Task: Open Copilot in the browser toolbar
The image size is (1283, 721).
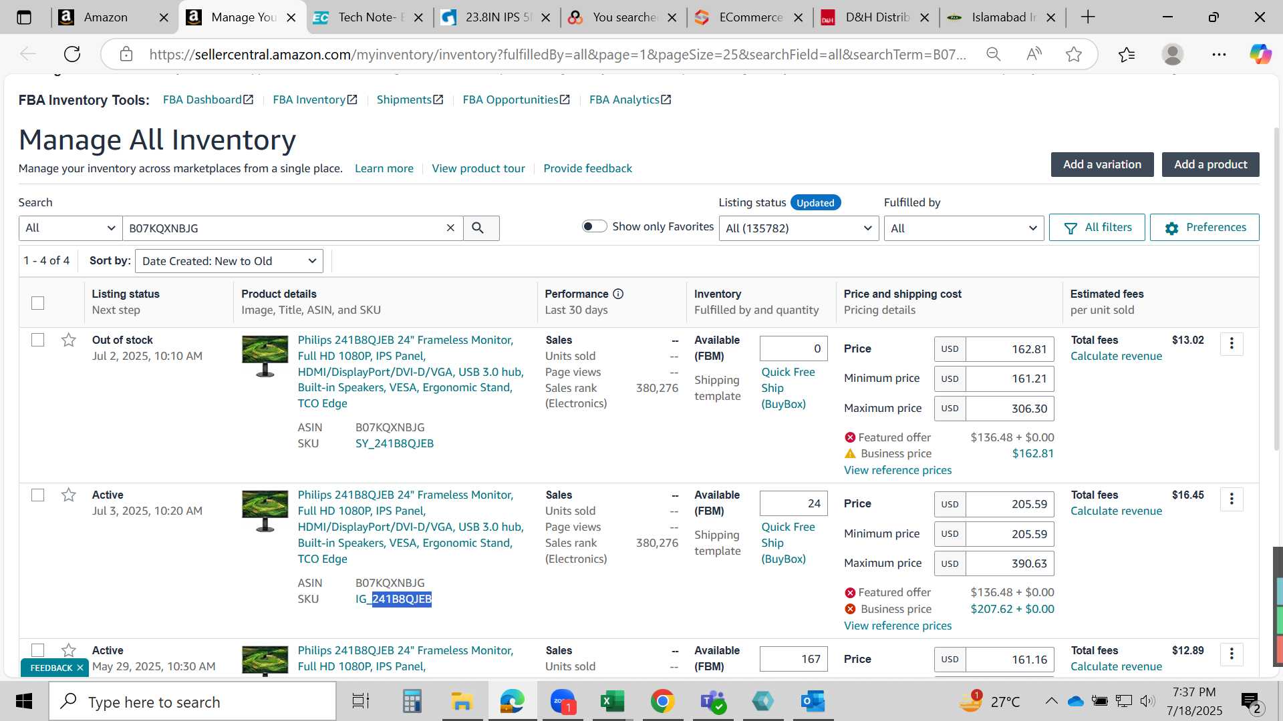Action: pyautogui.click(x=1260, y=54)
